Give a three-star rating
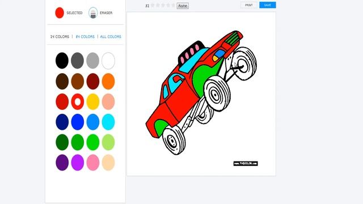 pos(163,6)
